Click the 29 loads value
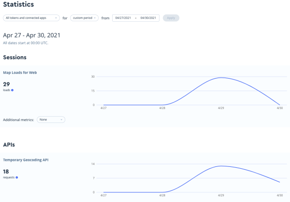The height and width of the screenshot is (202, 290). (x=6, y=84)
